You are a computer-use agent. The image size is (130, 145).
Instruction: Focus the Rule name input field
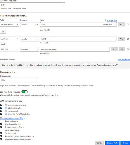tap(32, 5)
